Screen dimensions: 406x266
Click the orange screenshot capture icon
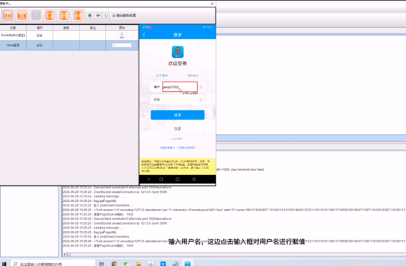[x=50, y=15]
